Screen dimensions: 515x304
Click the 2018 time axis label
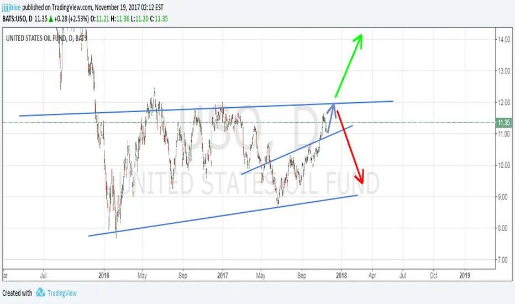(x=341, y=275)
